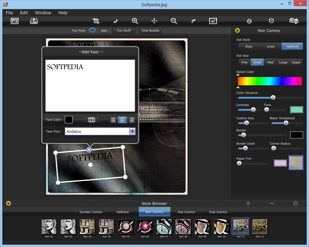Click the Fun Stuff button
This screenshot has width=309, height=247.
pos(124,30)
